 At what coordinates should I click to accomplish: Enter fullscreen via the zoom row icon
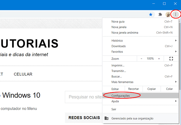pos(171,59)
